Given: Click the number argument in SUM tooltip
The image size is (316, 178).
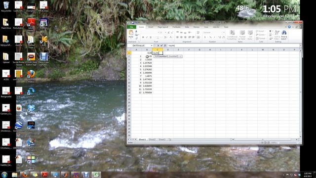Looking at the screenshot, I should (x=163, y=56).
